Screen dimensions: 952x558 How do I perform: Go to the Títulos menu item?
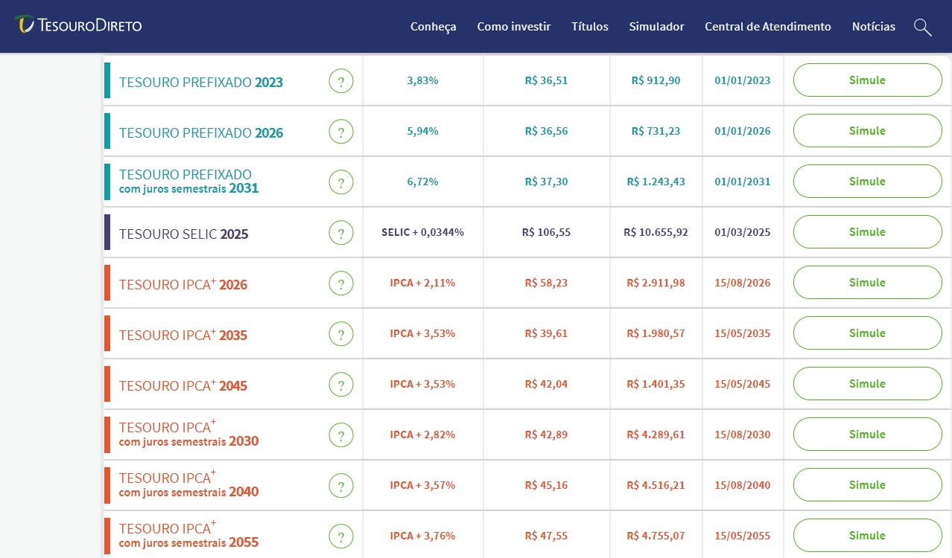pos(590,27)
